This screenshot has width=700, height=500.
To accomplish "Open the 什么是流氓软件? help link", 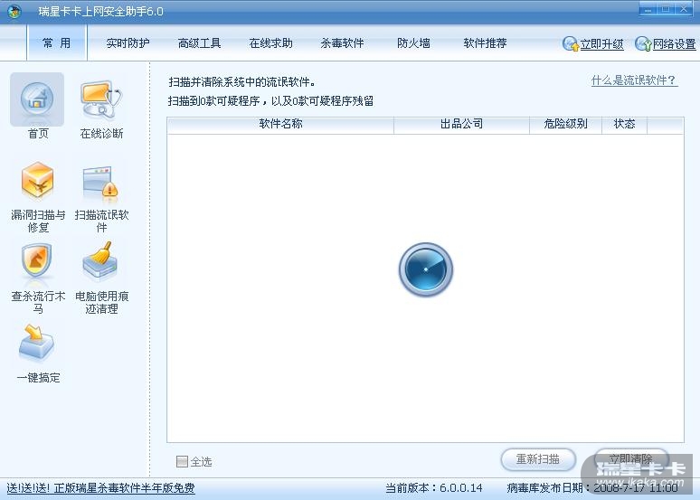I will (634, 80).
